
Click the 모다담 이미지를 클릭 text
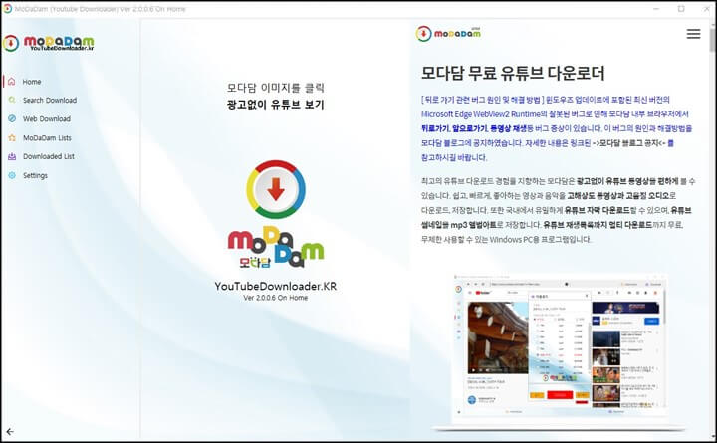(276, 88)
